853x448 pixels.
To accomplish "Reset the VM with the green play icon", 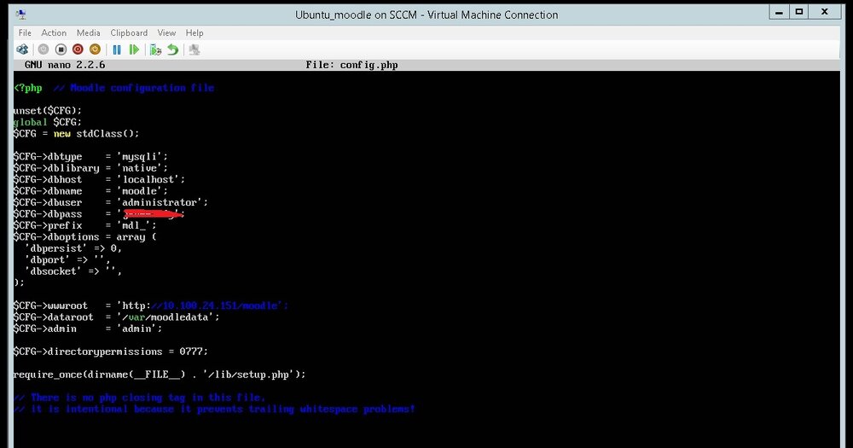I will click(134, 49).
